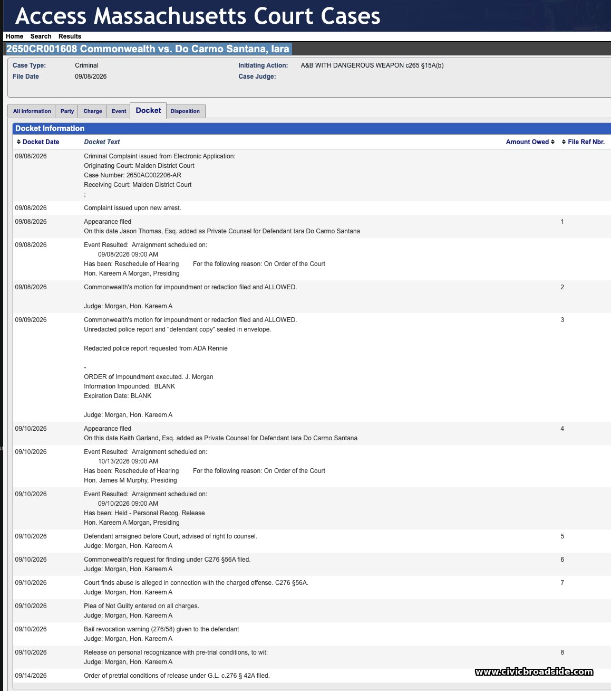This screenshot has width=611, height=691.
Task: Click Bail revocation warning (276/58) entry
Action: click(161, 629)
